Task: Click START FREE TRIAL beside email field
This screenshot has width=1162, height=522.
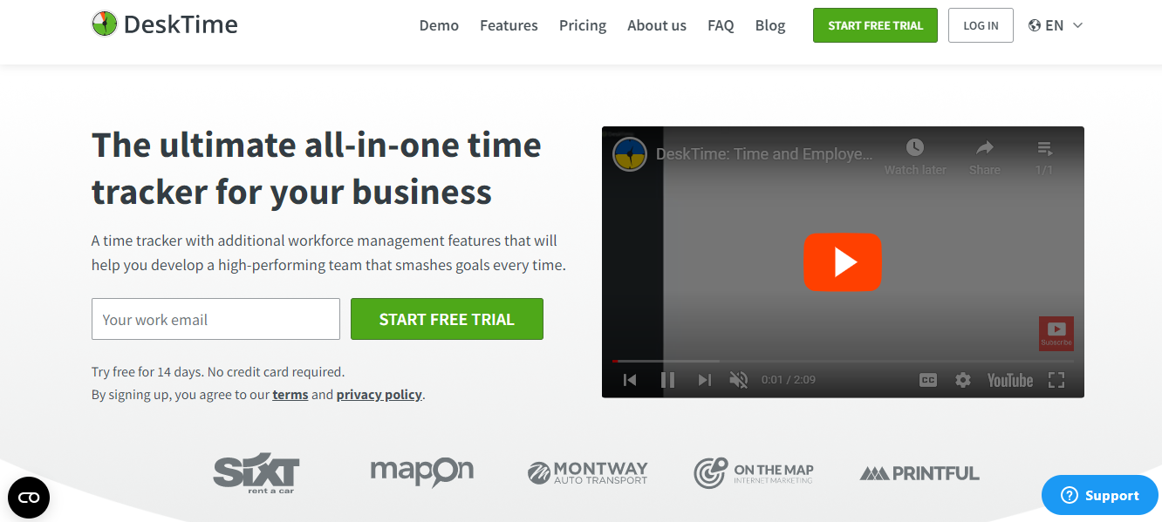Action: click(x=447, y=319)
